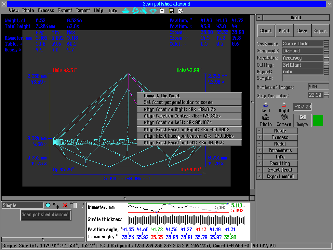Toggle the cyan octagon shape button
The image size is (333, 250).
tap(48, 205)
